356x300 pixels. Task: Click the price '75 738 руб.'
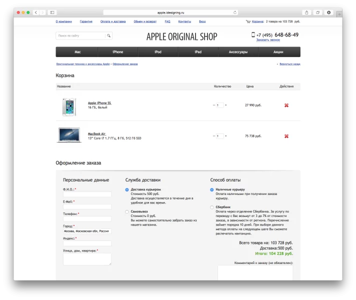(x=253, y=136)
